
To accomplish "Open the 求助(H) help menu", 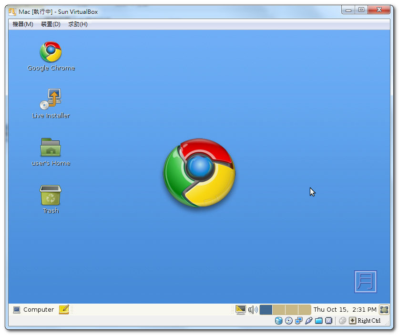I will coord(78,24).
